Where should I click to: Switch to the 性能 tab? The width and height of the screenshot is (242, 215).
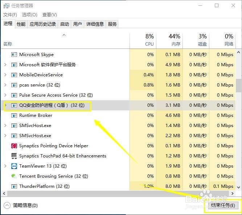pyautogui.click(x=21, y=24)
